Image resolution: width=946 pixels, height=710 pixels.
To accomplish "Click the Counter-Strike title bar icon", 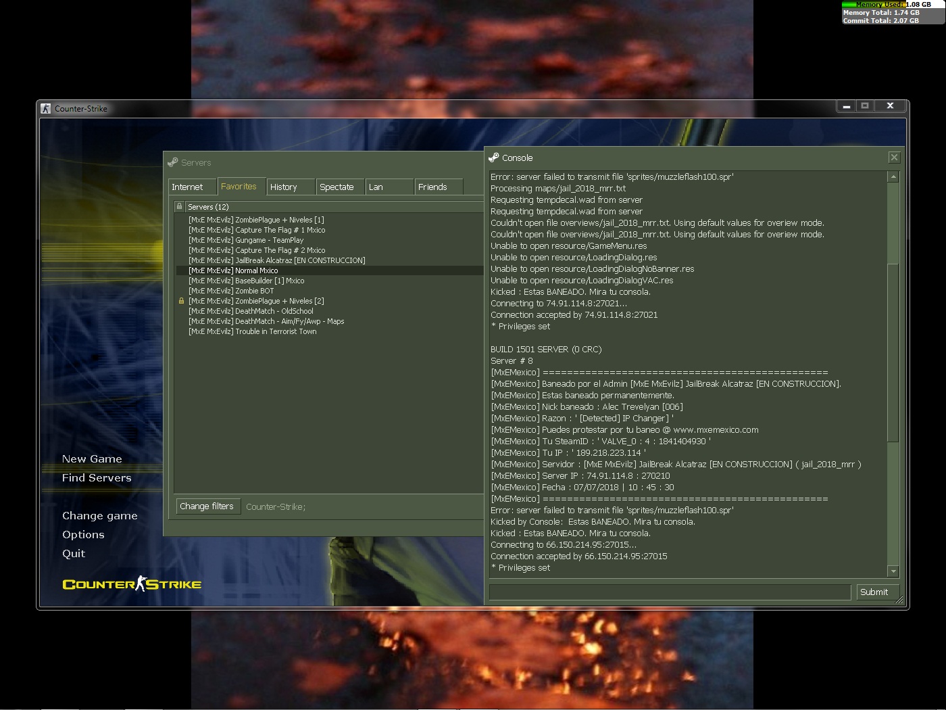I will [46, 108].
